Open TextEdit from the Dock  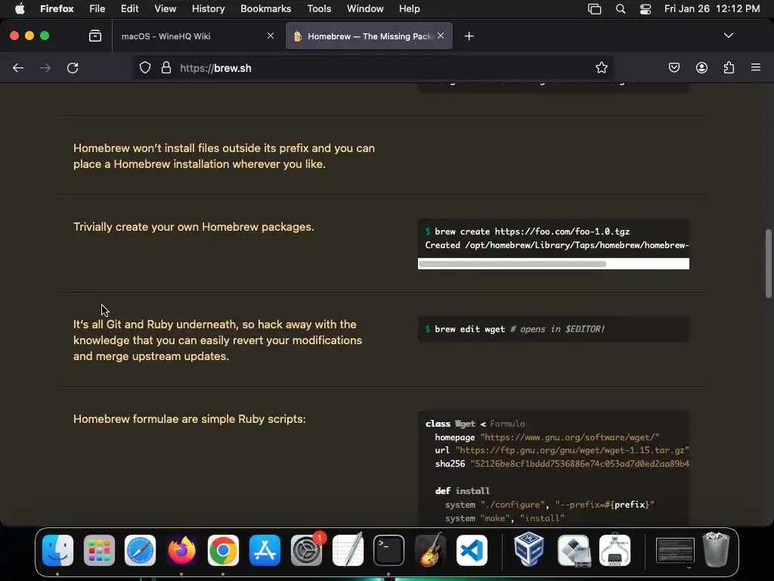pos(348,551)
